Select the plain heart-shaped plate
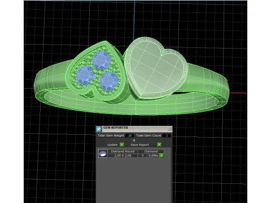 (156, 68)
